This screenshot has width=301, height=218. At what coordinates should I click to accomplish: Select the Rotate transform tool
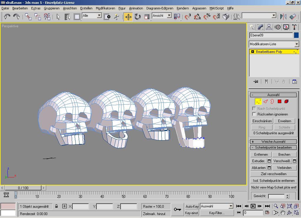click(138, 17)
